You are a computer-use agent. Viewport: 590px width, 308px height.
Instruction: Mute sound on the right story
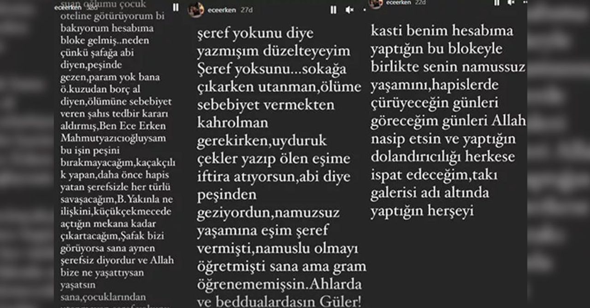(512, 3)
